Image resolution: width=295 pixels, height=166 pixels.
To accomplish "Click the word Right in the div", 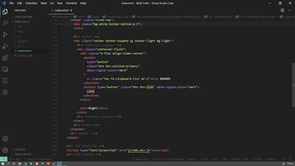I will click(93, 108).
